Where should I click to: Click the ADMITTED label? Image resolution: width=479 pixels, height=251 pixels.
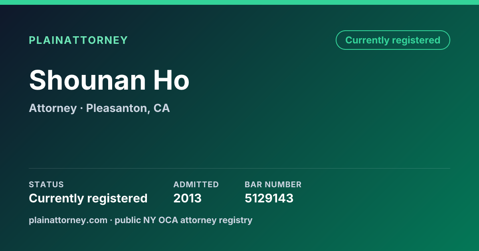coord(196,184)
